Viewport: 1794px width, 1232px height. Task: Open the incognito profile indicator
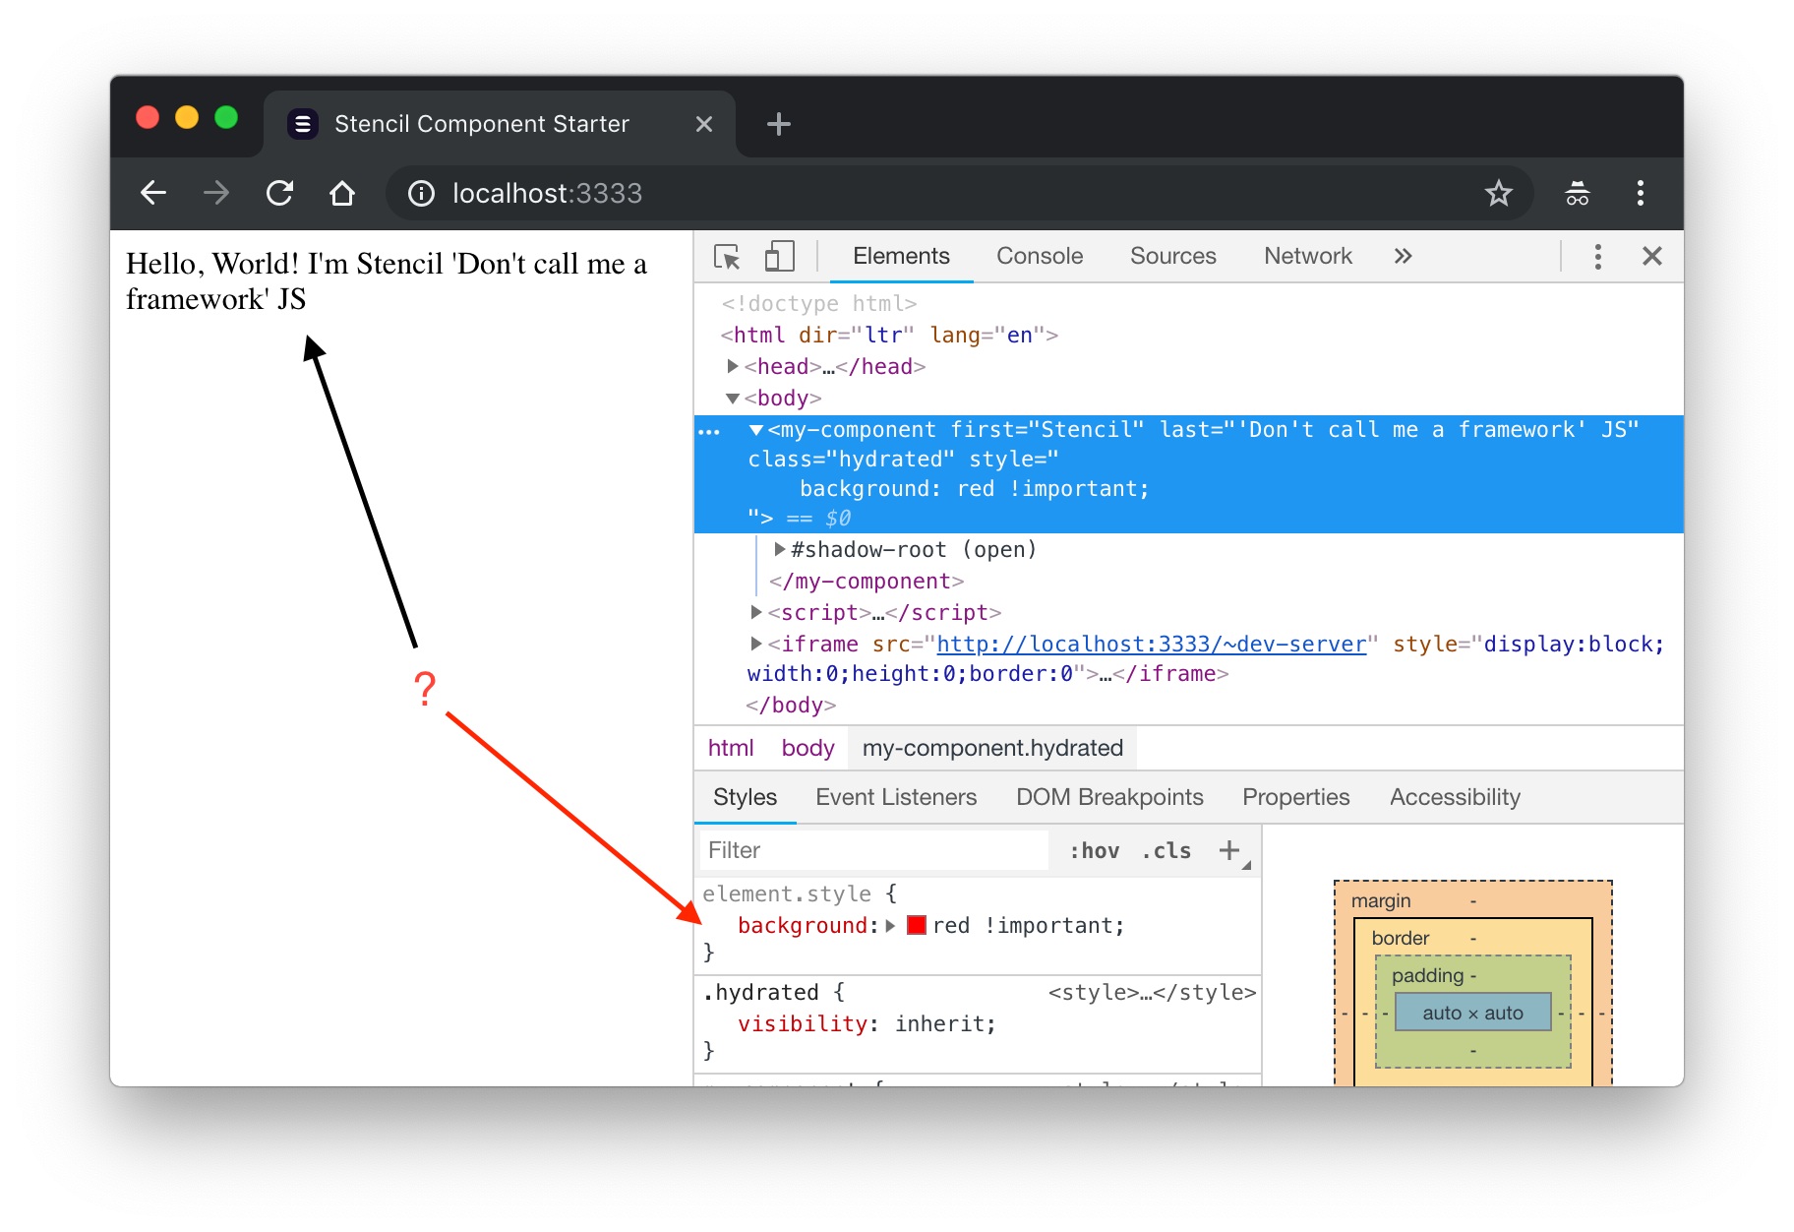coord(1578,193)
